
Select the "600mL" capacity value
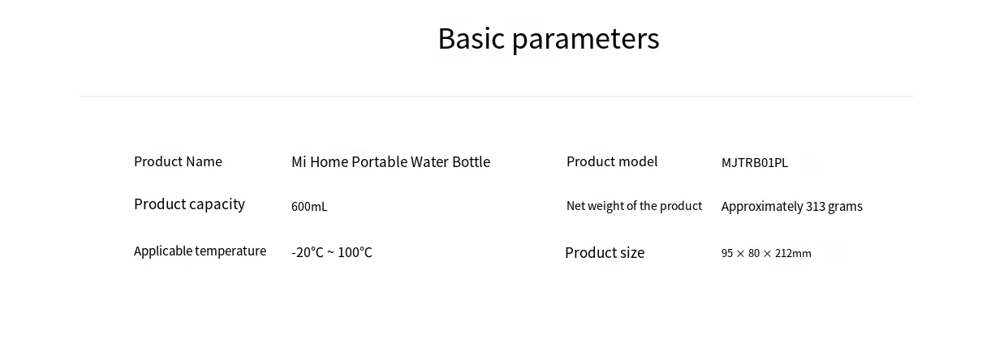coord(309,207)
